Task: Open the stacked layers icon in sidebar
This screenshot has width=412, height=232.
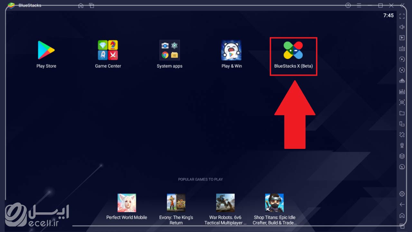Action: click(x=402, y=156)
